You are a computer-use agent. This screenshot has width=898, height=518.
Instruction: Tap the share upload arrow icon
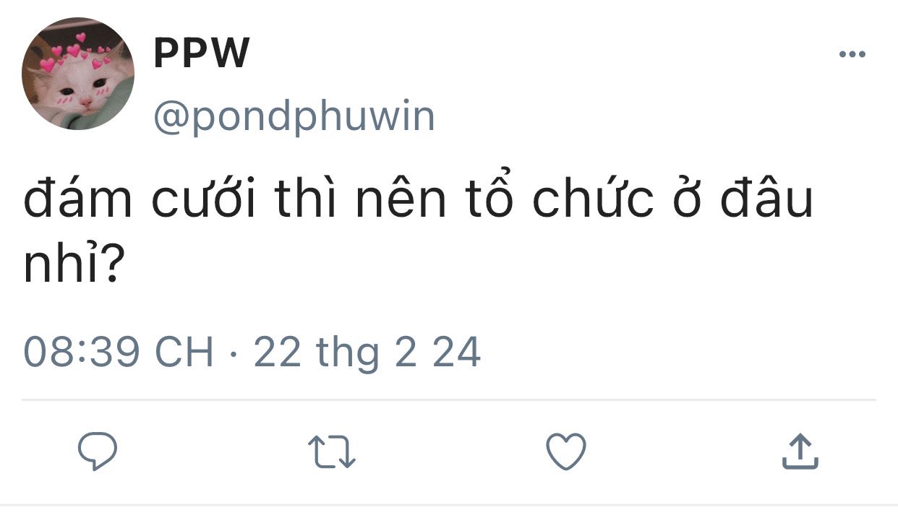click(800, 452)
